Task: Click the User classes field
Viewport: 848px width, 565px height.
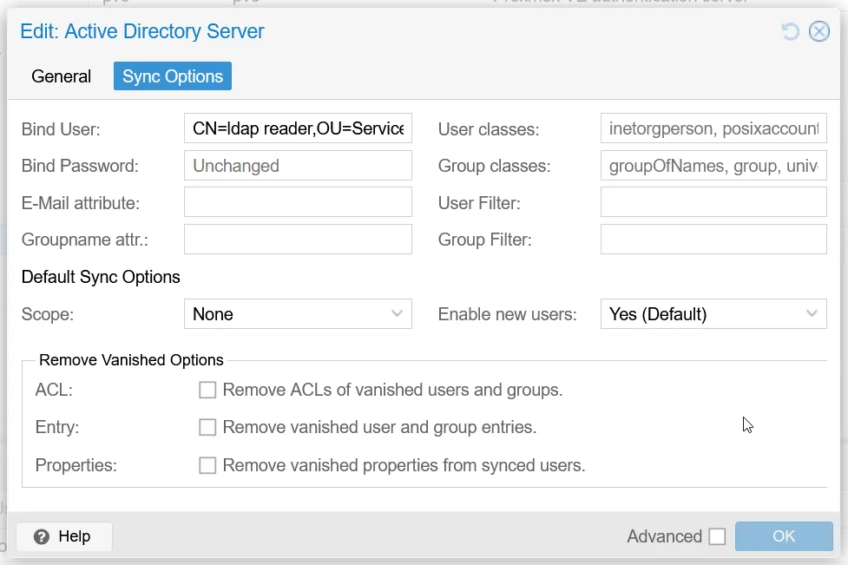Action: pyautogui.click(x=713, y=129)
